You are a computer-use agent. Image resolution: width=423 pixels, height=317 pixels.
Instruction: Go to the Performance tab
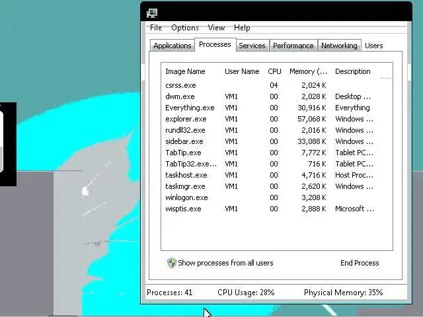[293, 46]
